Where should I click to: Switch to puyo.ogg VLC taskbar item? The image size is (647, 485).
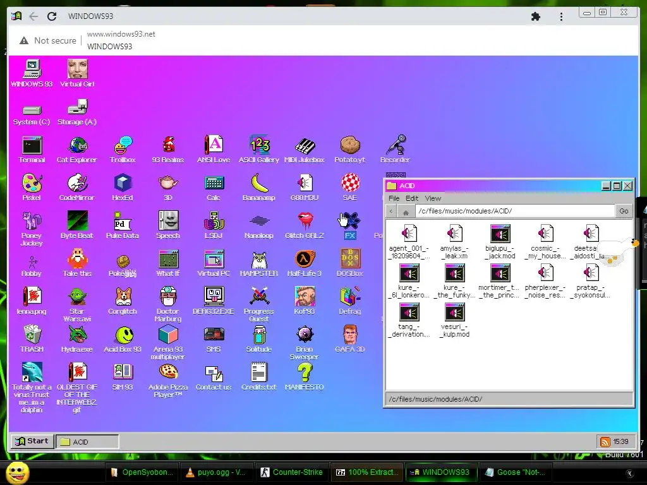click(217, 472)
